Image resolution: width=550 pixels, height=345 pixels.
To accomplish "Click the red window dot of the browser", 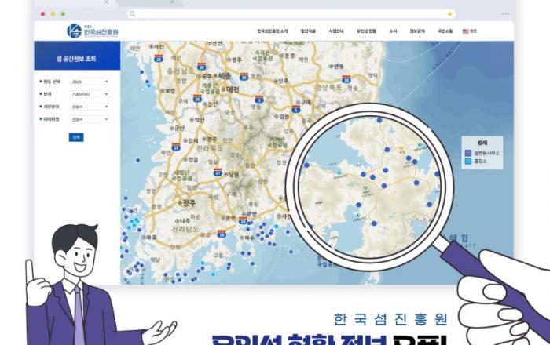I will [42, 14].
